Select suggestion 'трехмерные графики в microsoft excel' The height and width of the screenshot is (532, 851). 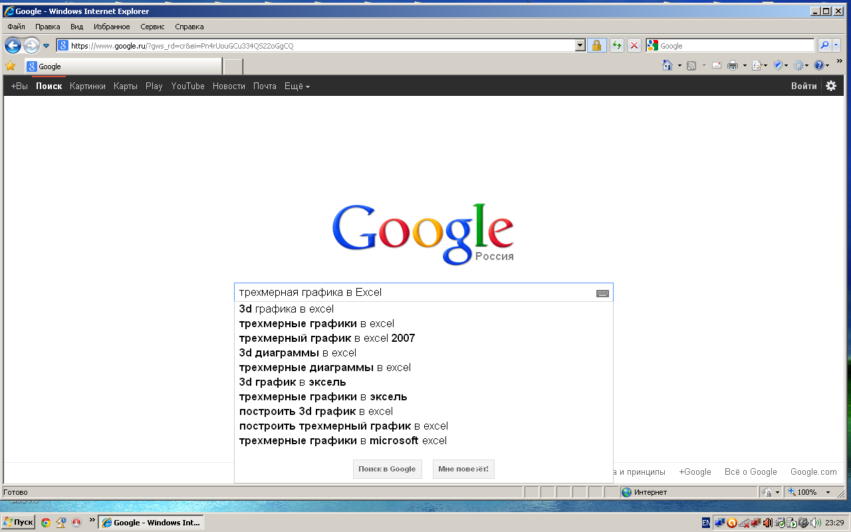click(424, 440)
